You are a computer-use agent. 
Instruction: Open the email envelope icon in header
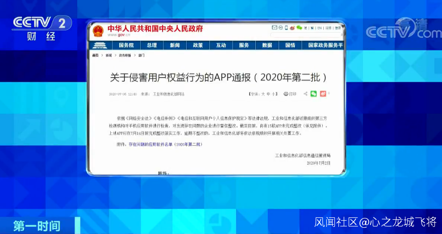pyautogui.click(x=274, y=28)
